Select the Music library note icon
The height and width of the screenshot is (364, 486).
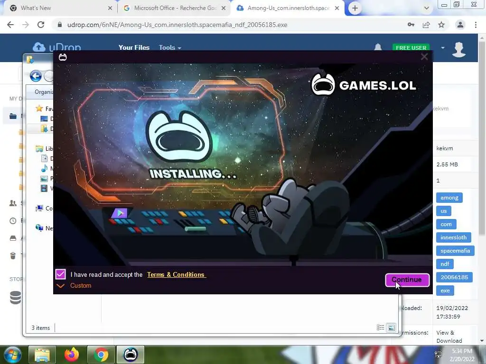[x=44, y=168]
